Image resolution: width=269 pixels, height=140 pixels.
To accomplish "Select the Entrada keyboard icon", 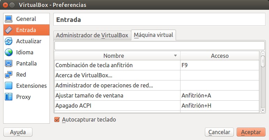I will 9,30.
